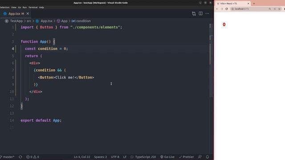Open source control changes icon
The image size is (285, 160).
coord(194,14)
